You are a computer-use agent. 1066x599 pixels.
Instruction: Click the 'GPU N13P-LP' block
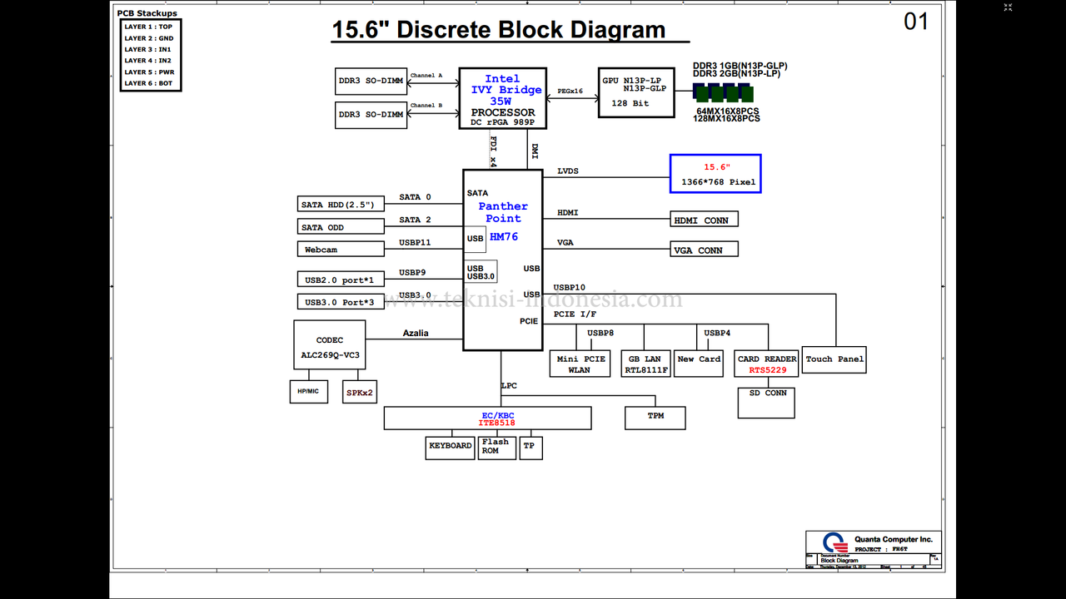[x=636, y=92]
